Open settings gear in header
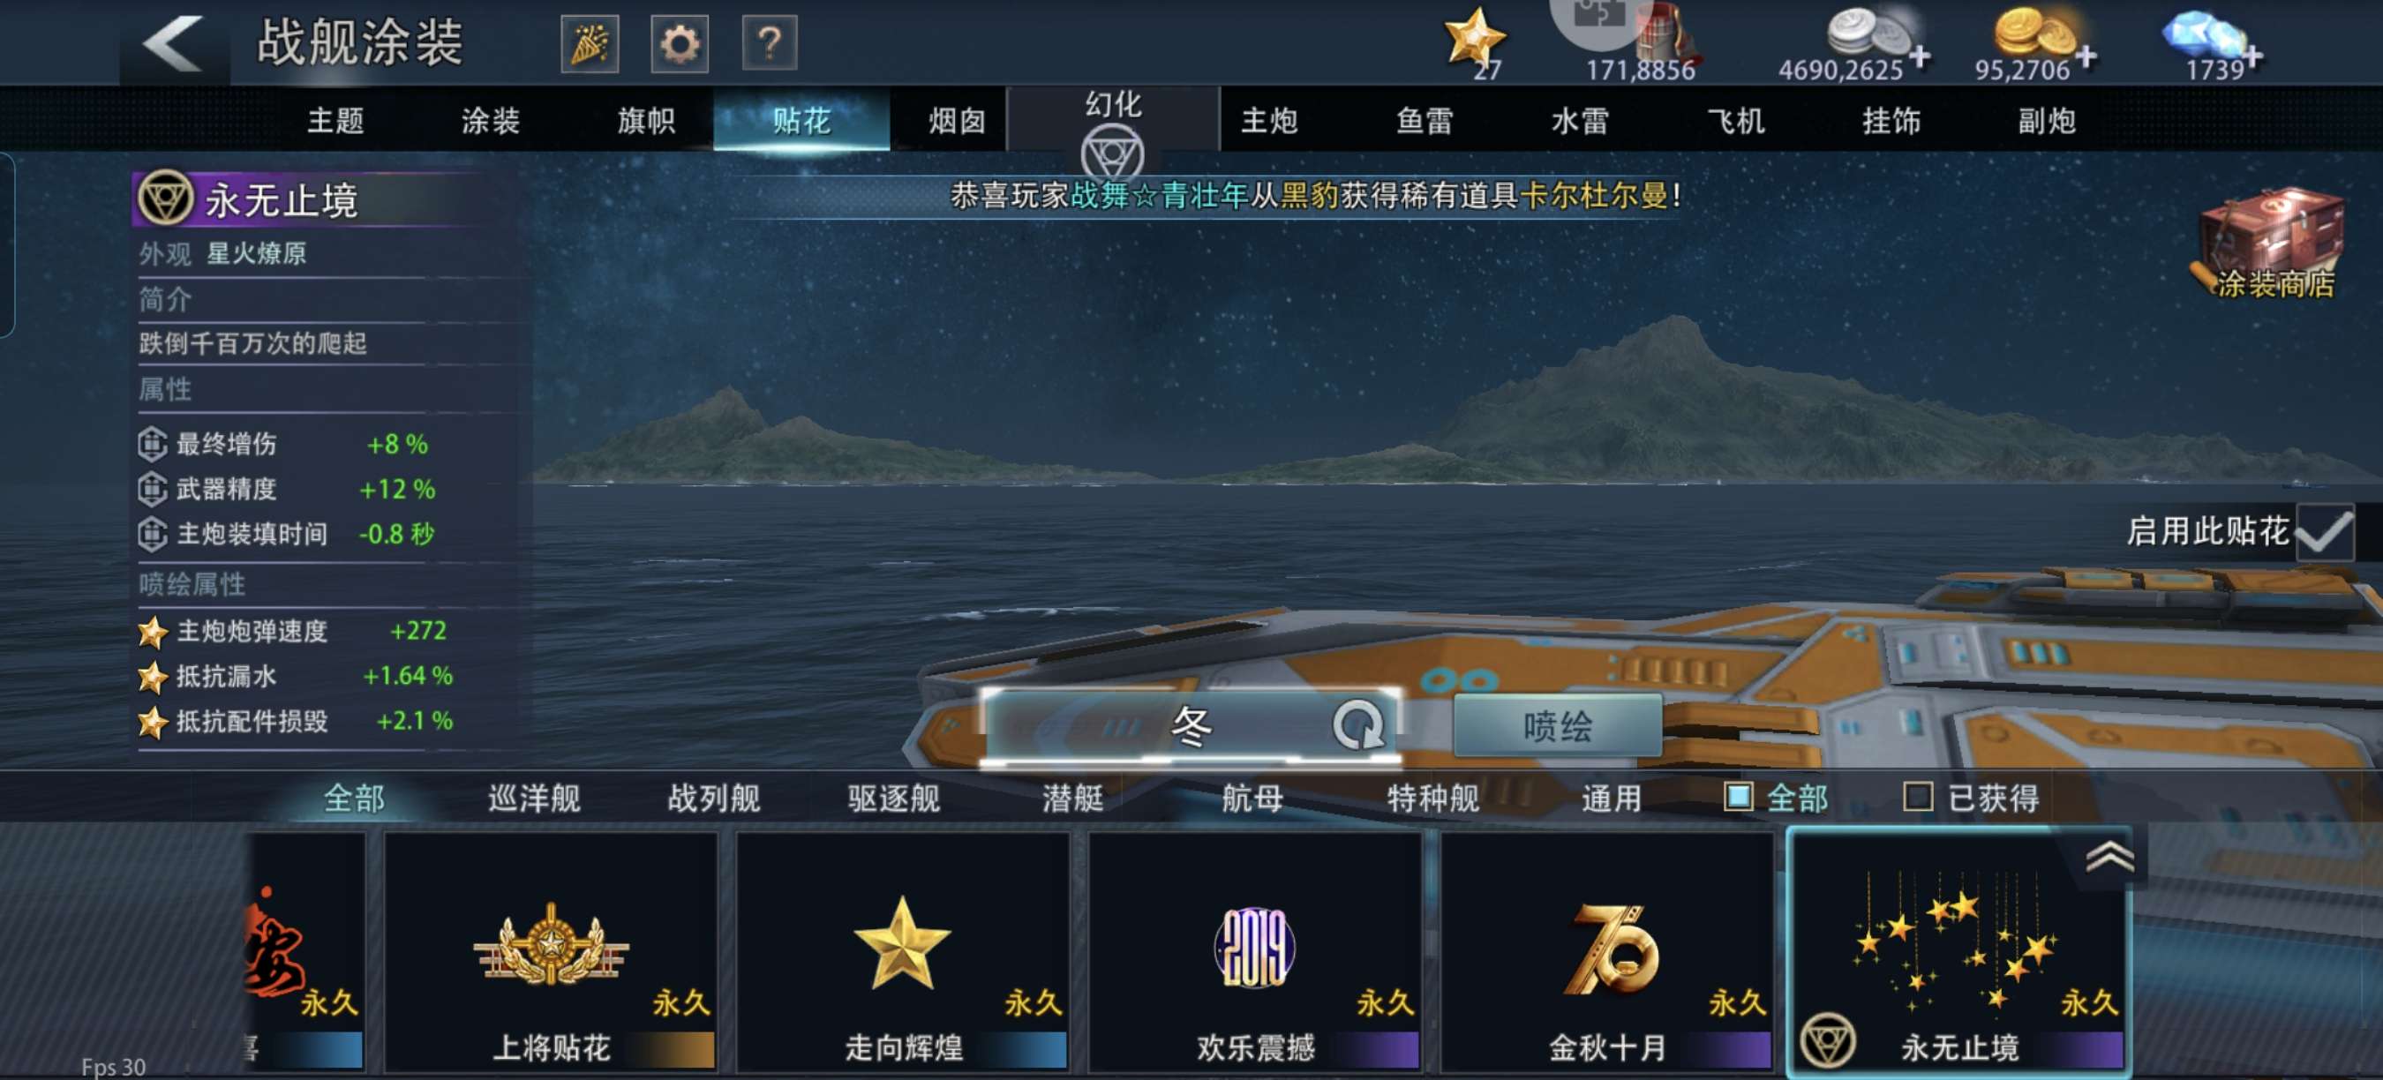Viewport: 2383px width, 1080px height. tap(680, 43)
